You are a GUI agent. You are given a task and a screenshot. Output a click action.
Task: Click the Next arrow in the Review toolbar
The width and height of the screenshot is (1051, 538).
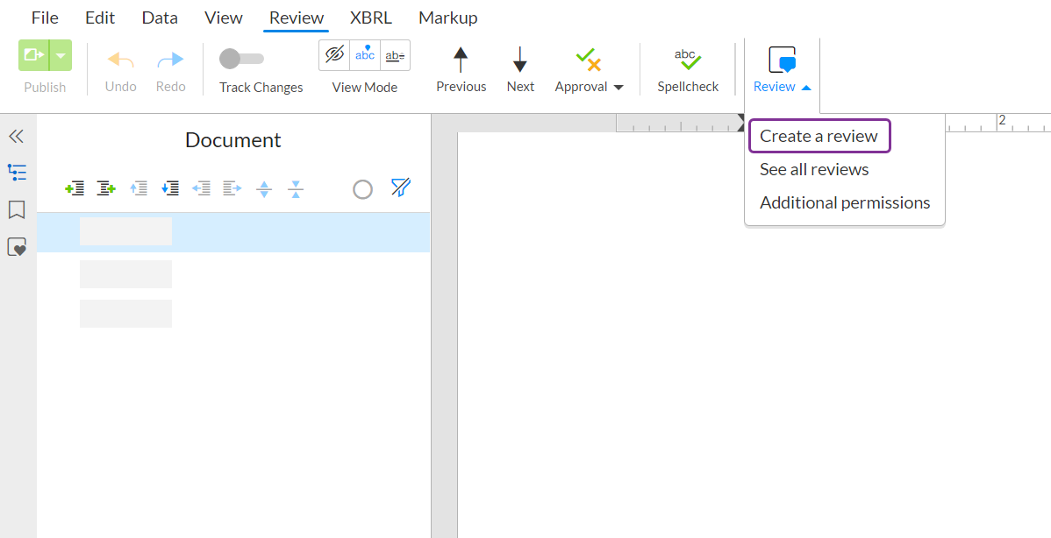(x=520, y=68)
